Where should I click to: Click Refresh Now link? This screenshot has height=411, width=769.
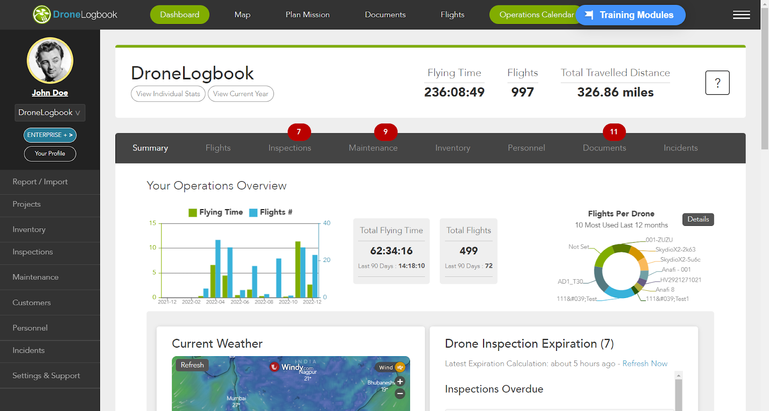(x=645, y=363)
